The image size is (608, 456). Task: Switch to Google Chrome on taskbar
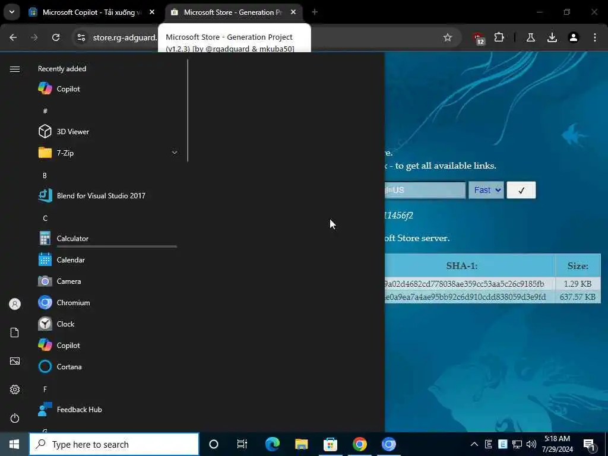pyautogui.click(x=359, y=444)
